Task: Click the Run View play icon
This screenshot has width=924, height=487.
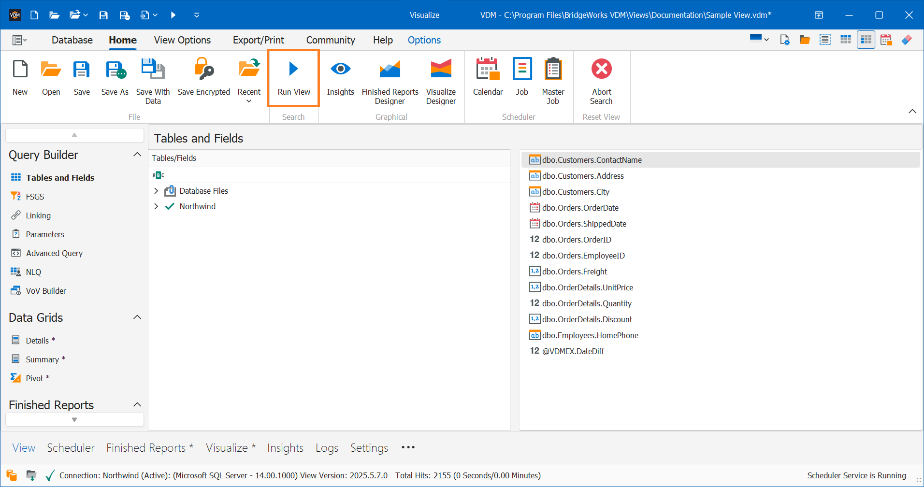Action: (293, 70)
